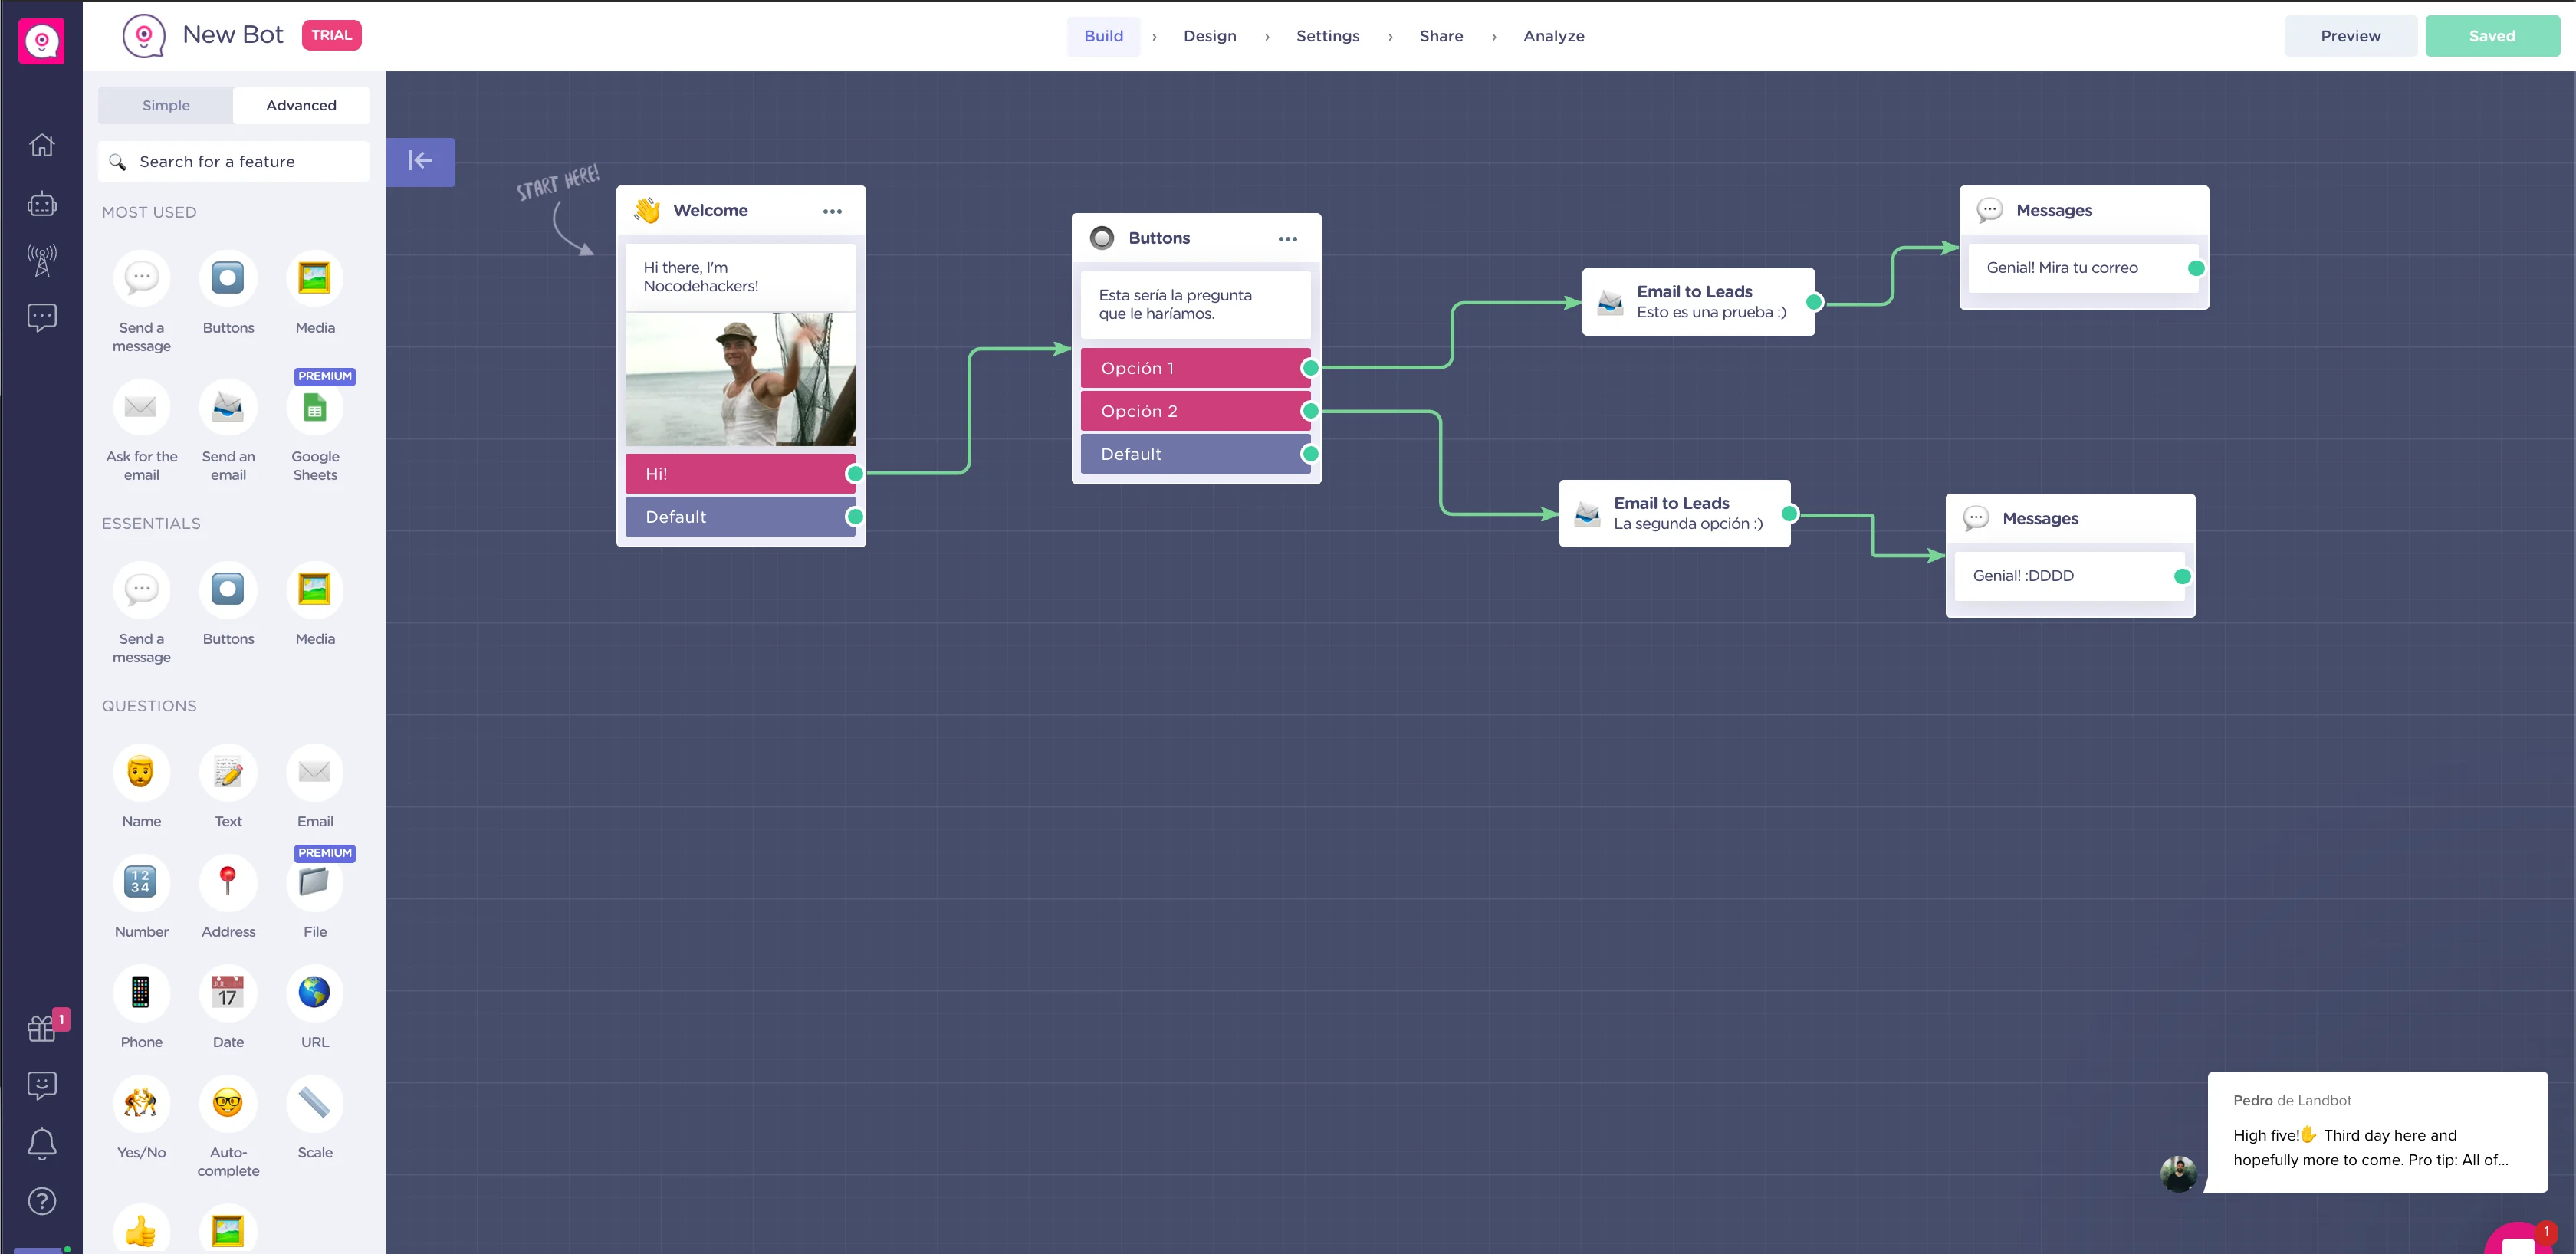The width and height of the screenshot is (2576, 1254).
Task: Select the Date question block icon
Action: click(228, 992)
